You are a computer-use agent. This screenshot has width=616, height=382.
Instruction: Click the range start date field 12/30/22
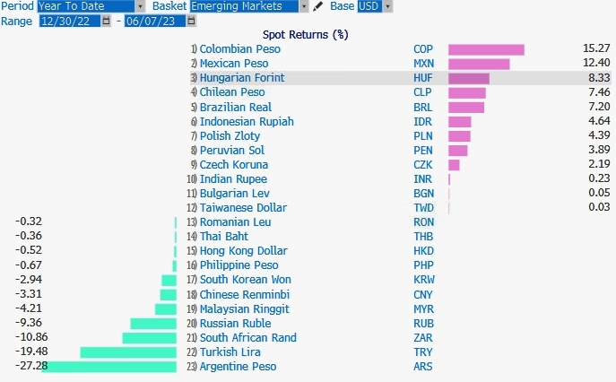coord(70,21)
